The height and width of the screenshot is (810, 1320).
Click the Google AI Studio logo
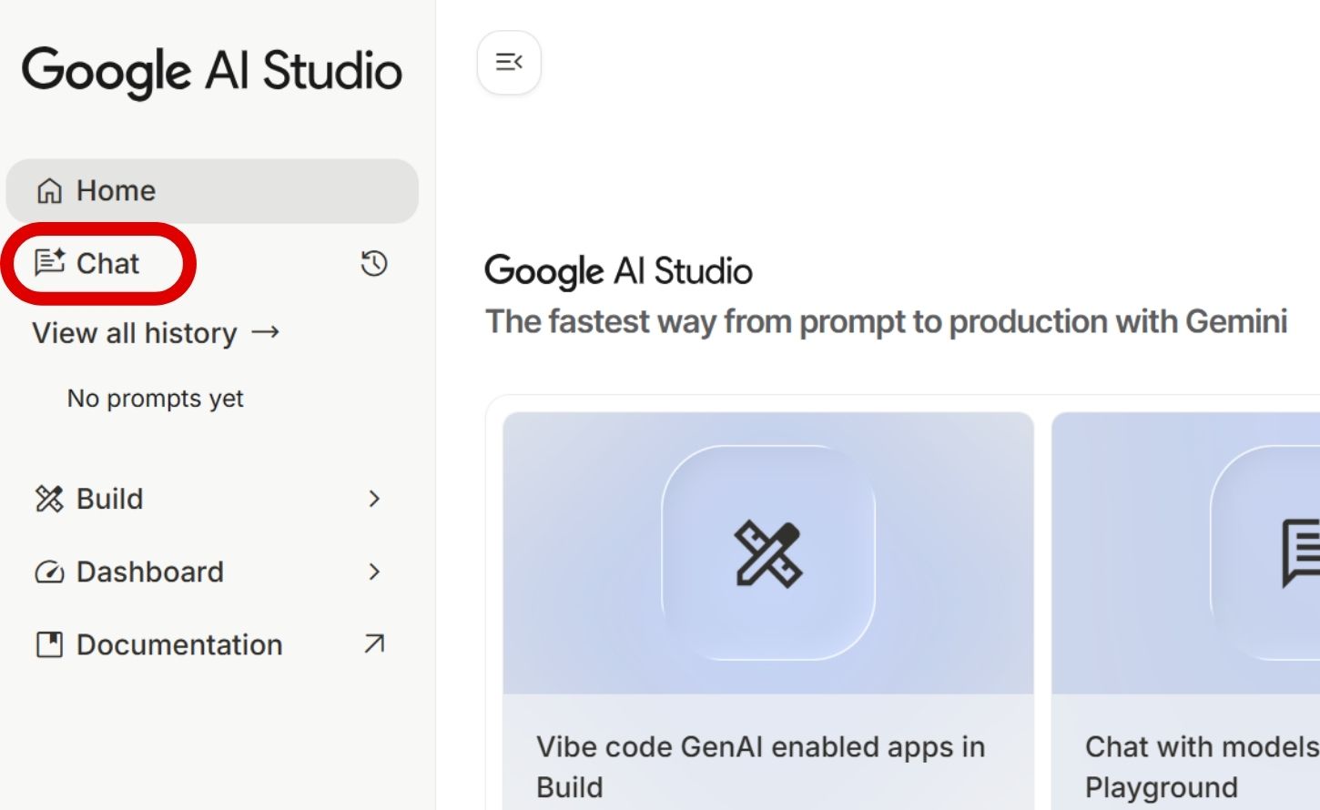click(213, 71)
